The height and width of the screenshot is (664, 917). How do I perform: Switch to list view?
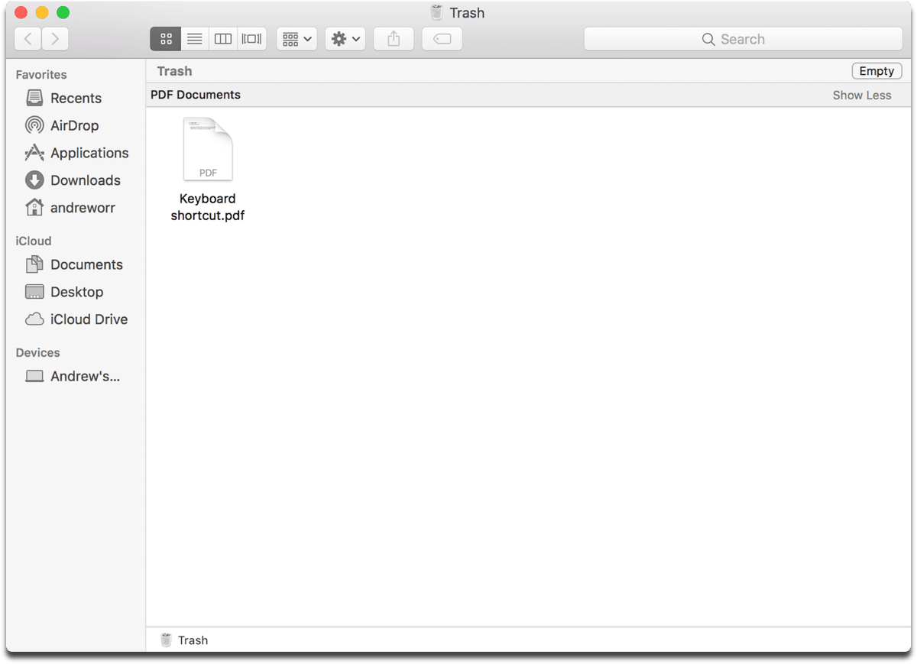[194, 38]
